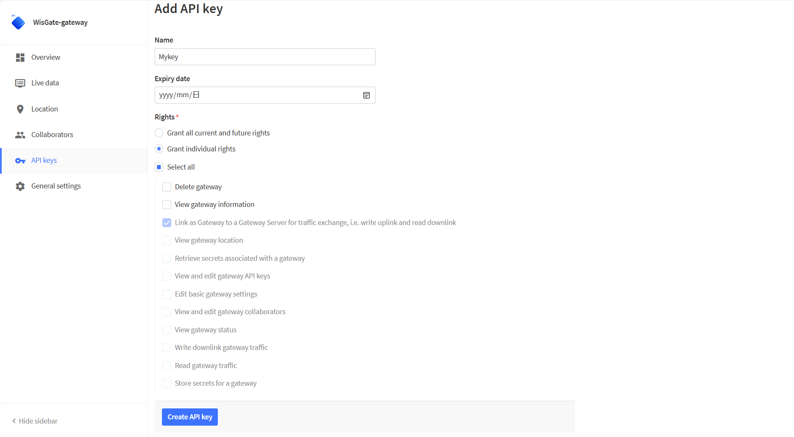Screen dimensions: 794x437
Task: Click the Create API key button
Action: [x=190, y=417]
